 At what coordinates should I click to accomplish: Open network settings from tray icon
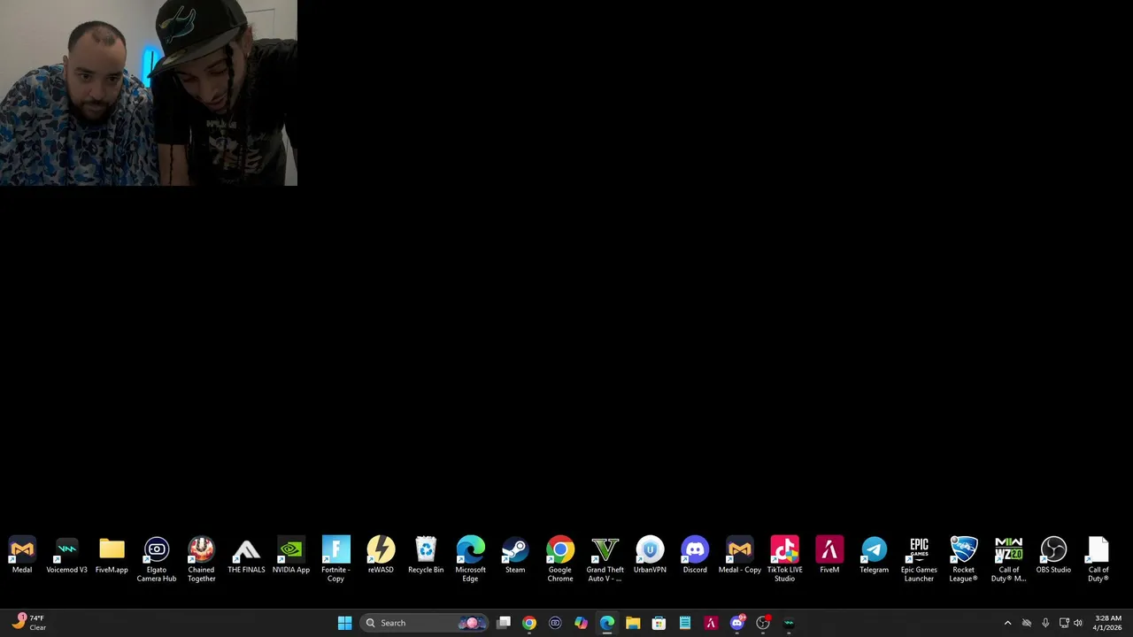1064,623
